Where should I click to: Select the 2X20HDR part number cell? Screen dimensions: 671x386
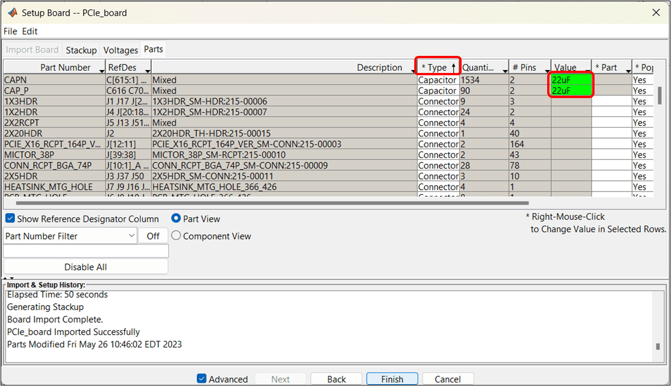pos(54,133)
